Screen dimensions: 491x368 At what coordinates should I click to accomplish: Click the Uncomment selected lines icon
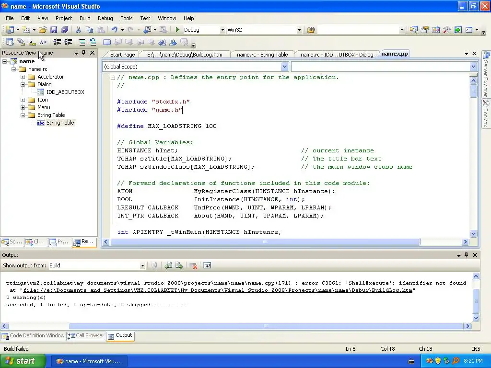[x=93, y=42]
